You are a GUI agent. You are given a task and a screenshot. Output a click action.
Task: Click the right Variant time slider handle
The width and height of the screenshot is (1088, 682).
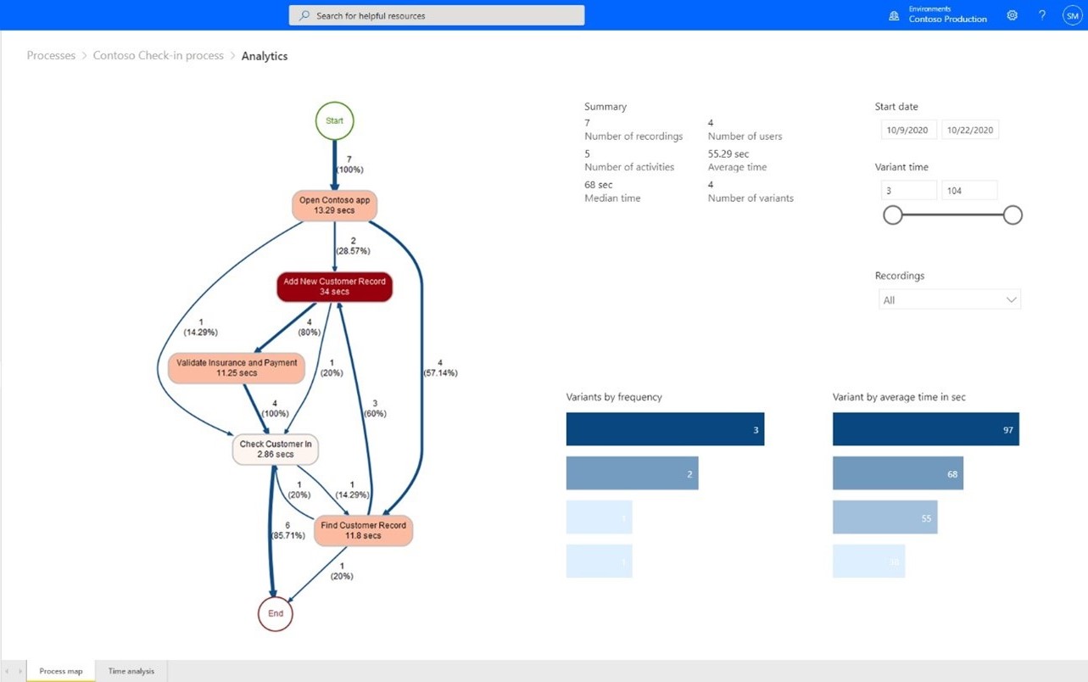pyautogui.click(x=1013, y=215)
